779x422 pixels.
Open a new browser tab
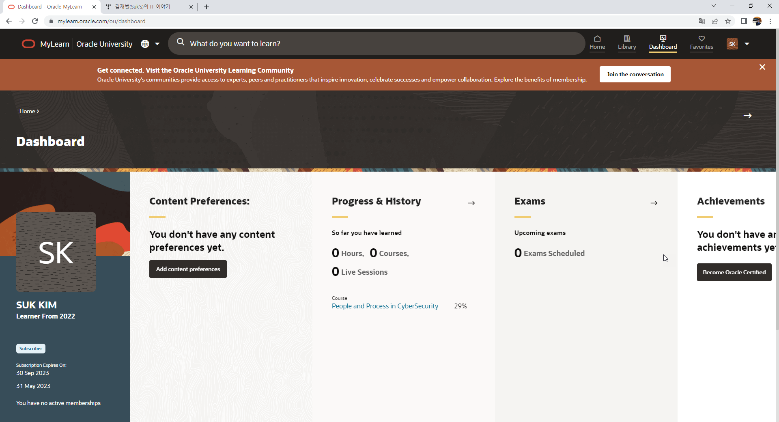207,7
